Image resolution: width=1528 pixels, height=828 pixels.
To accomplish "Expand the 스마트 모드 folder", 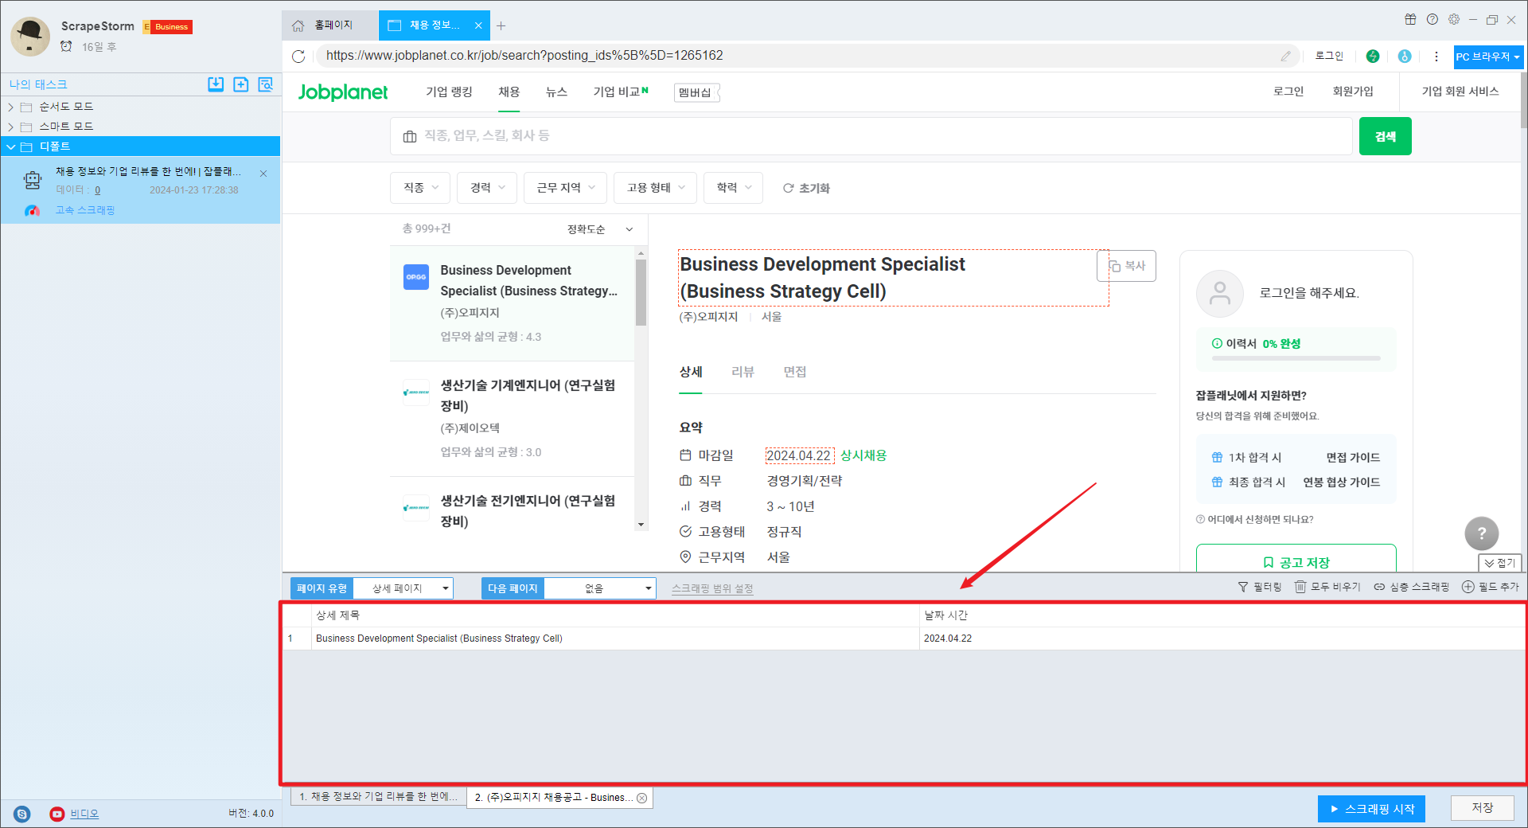I will tap(11, 127).
